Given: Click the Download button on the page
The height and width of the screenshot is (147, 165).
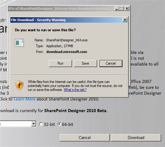Looking at the screenshot, I should coord(136,138).
